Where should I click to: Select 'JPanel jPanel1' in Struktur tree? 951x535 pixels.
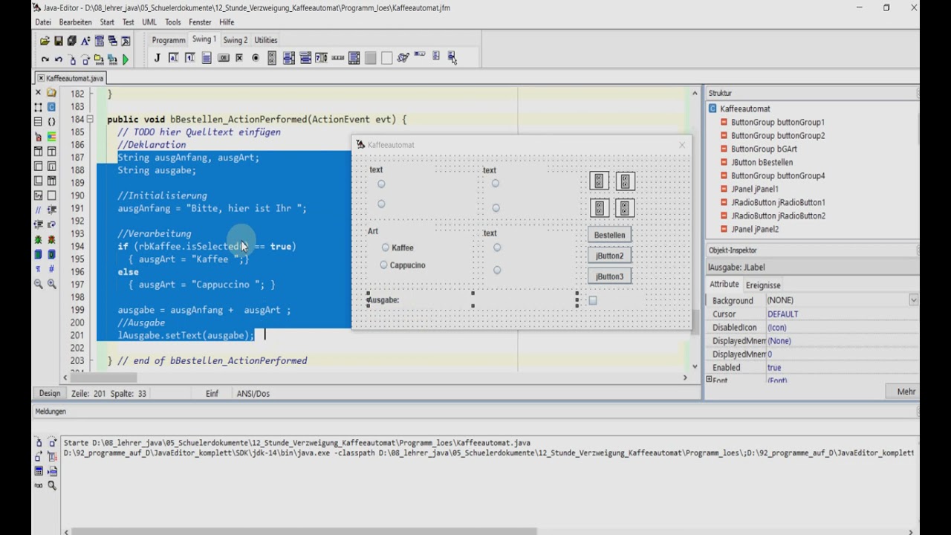(755, 189)
